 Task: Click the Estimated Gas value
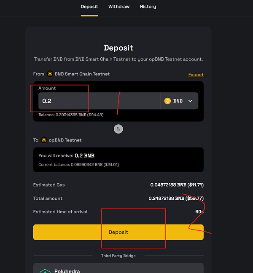pyautogui.click(x=177, y=185)
